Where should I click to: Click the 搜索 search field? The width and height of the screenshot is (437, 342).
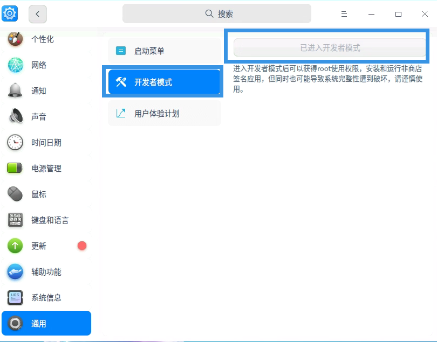tap(217, 14)
